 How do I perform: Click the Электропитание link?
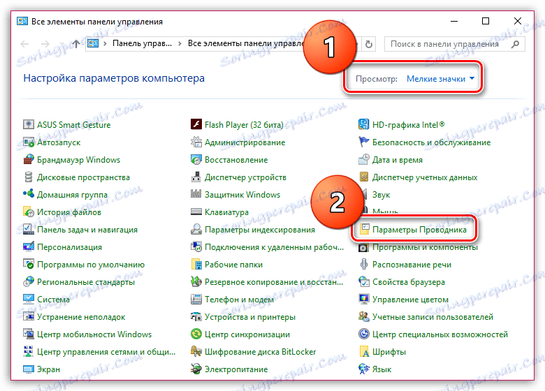[x=236, y=369]
